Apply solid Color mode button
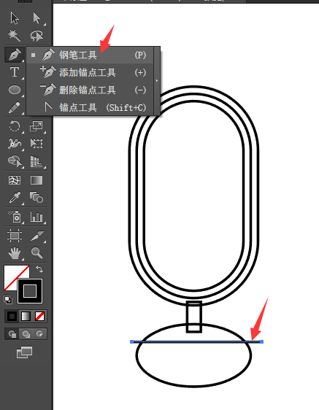Screen dimensions: 319x410 pyautogui.click(x=12, y=317)
